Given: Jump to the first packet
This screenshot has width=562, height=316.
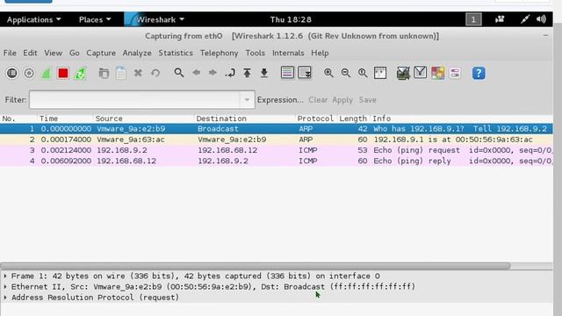Looking at the screenshot, I should pos(247,73).
